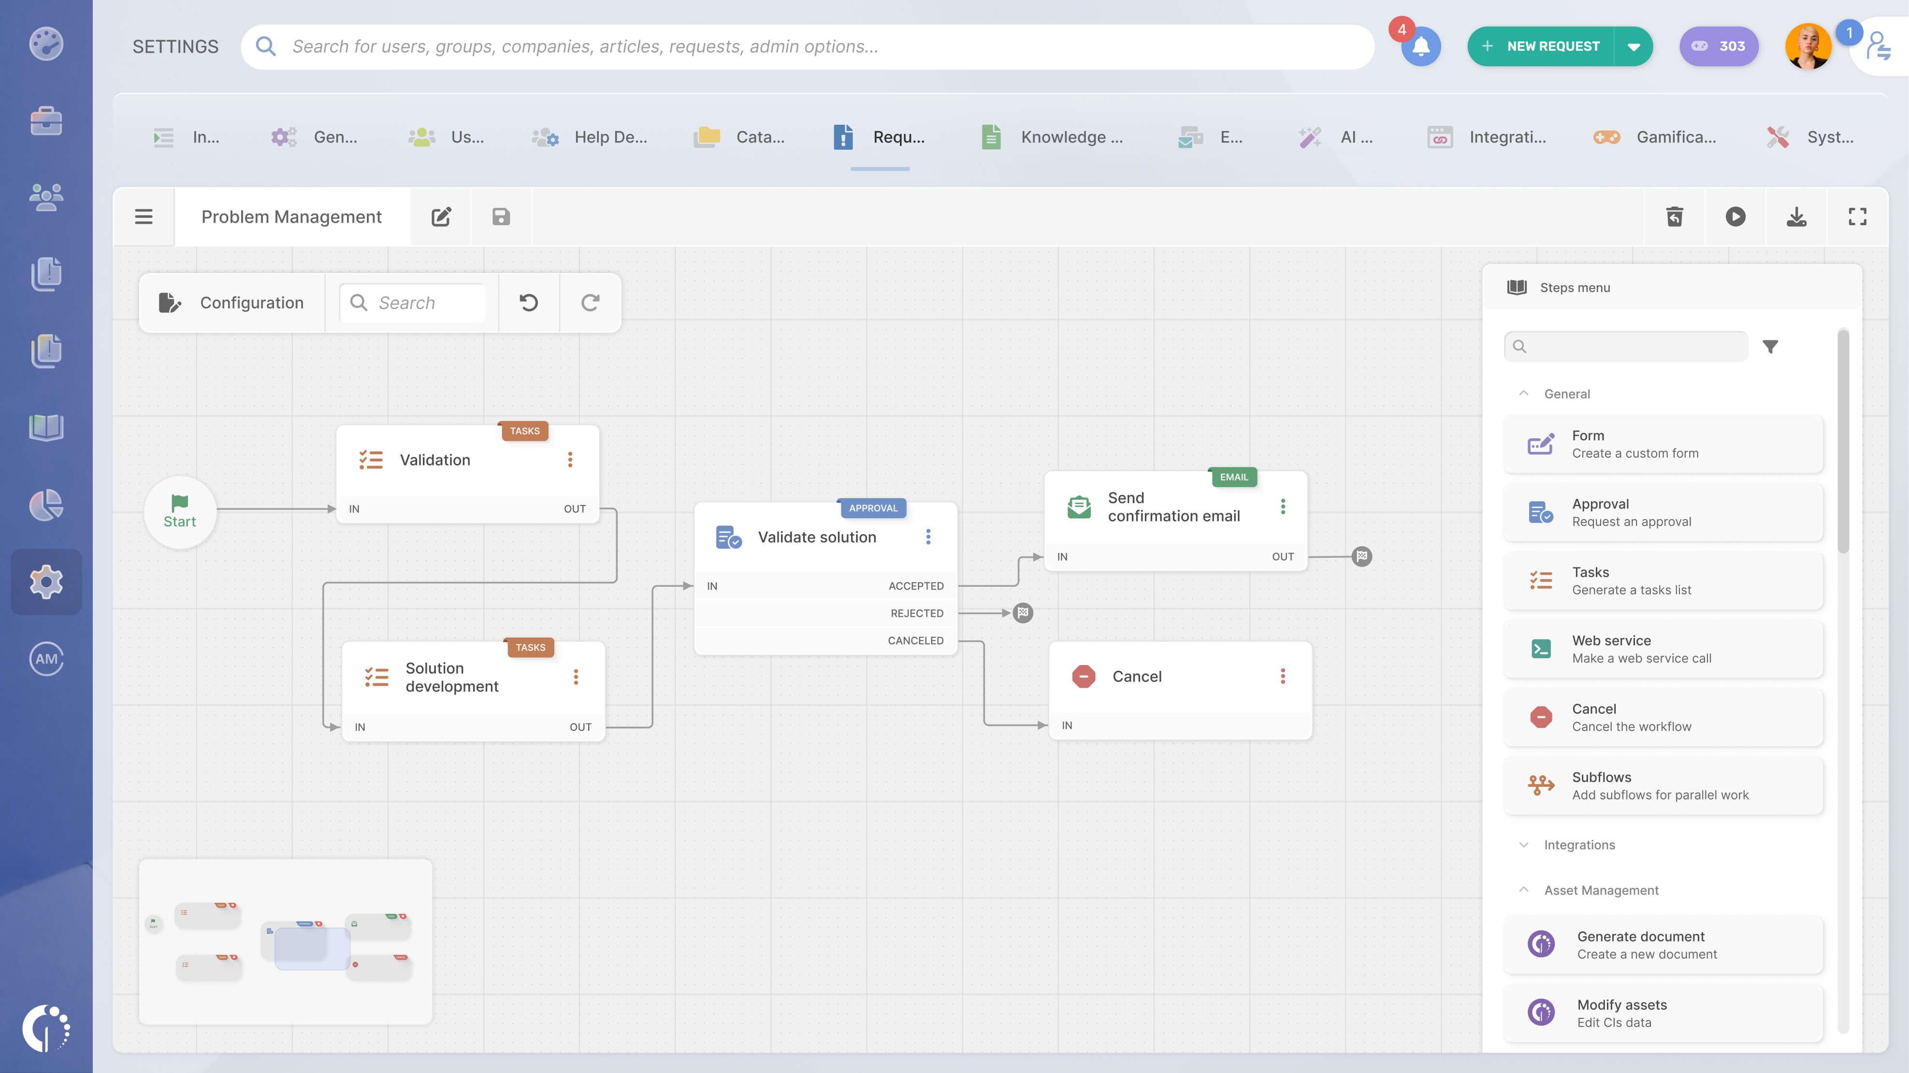Switch to the General settings tab
Image resolution: width=1909 pixels, height=1073 pixels.
click(314, 137)
